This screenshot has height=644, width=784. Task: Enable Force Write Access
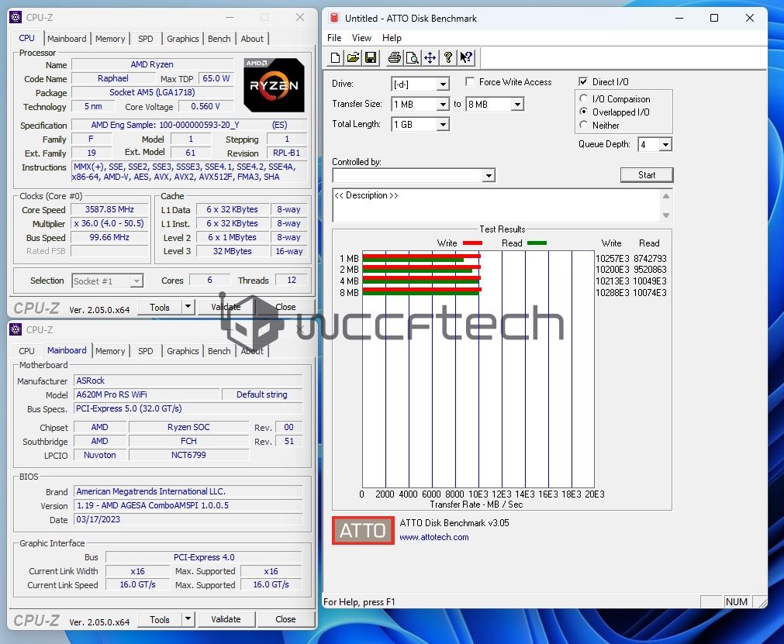point(471,81)
